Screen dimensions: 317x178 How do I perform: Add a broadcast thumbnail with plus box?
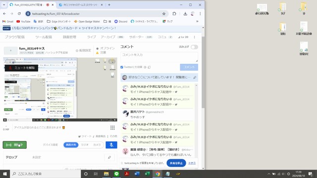[x=11, y=50]
